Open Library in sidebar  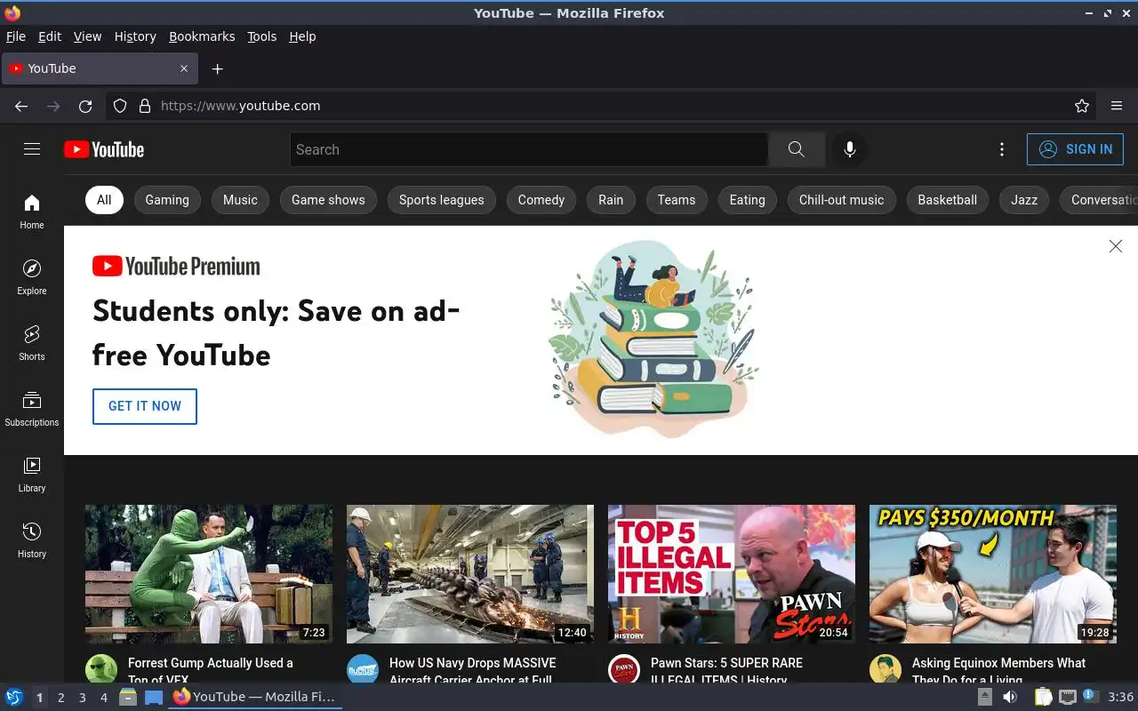(x=32, y=475)
